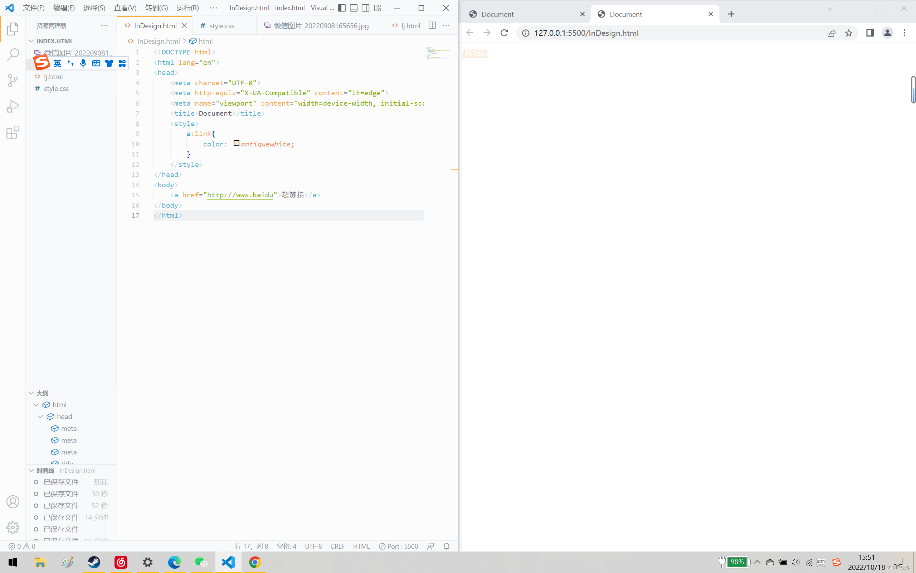The height and width of the screenshot is (573, 916).
Task: Click the notifications bell in status bar
Action: point(447,546)
